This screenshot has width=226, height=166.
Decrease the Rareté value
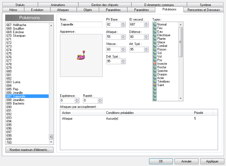100,102
